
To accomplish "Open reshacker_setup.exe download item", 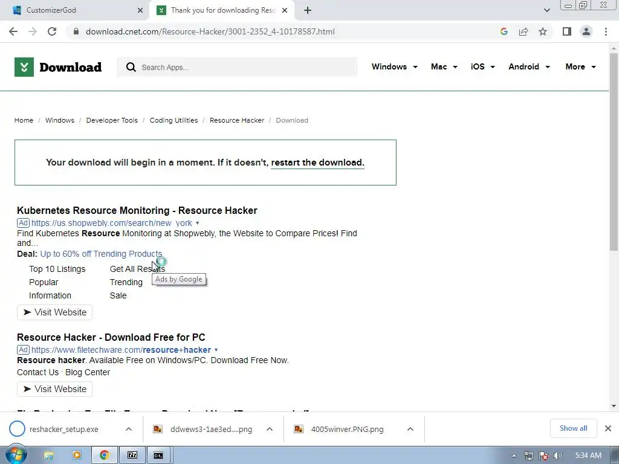I will point(63,430).
